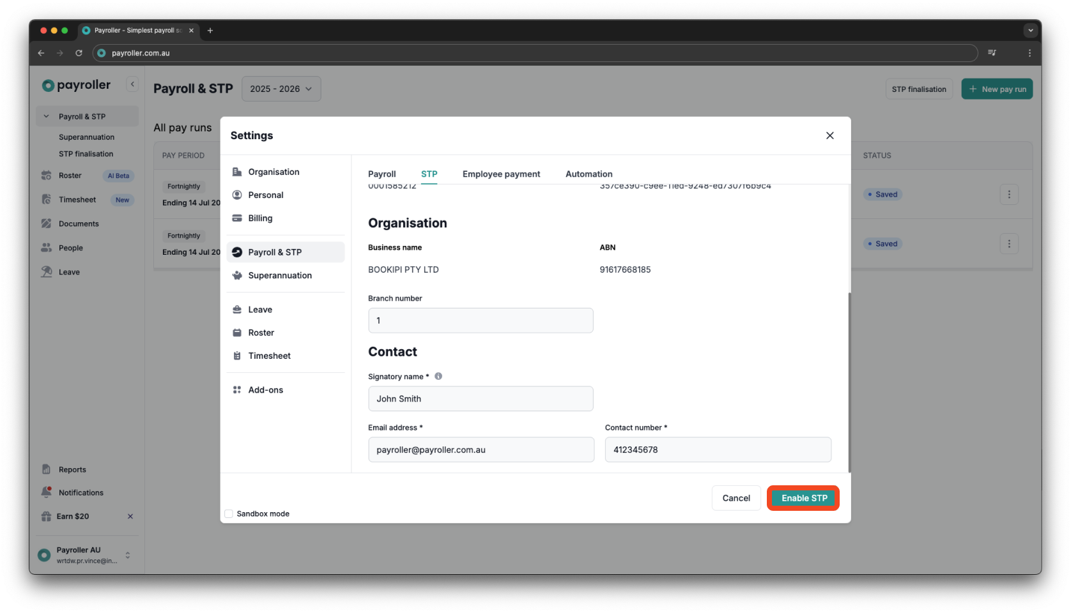Click the Timesheet icon in main sidebar
This screenshot has width=1071, height=613.
[x=47, y=200]
